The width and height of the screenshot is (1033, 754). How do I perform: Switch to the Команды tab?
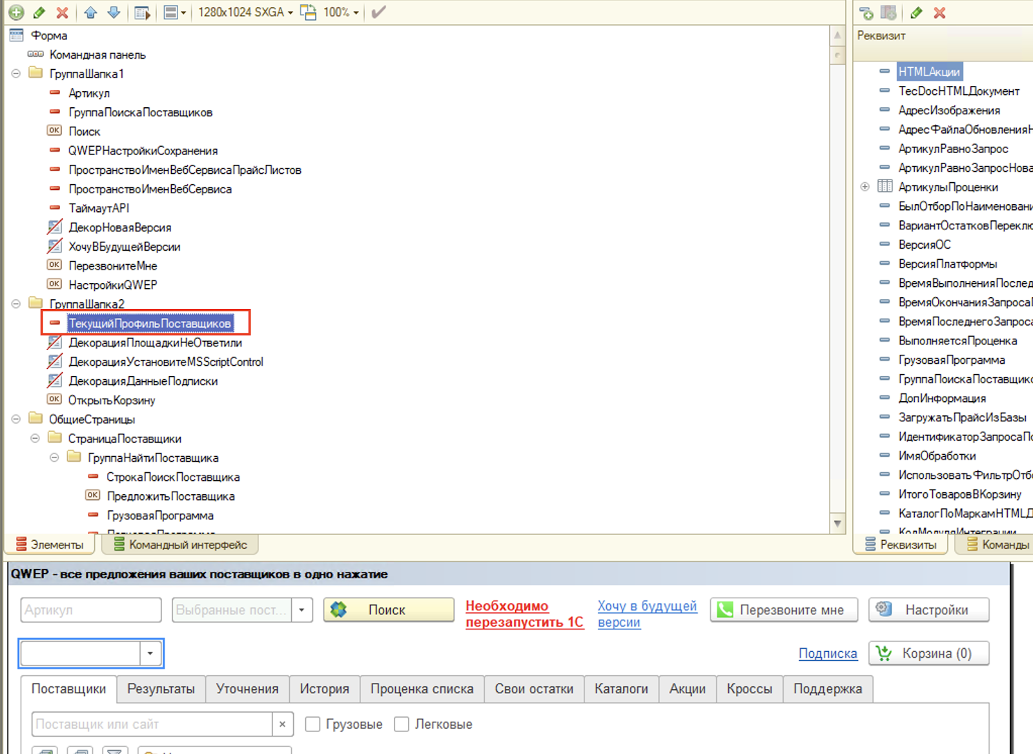click(x=997, y=545)
